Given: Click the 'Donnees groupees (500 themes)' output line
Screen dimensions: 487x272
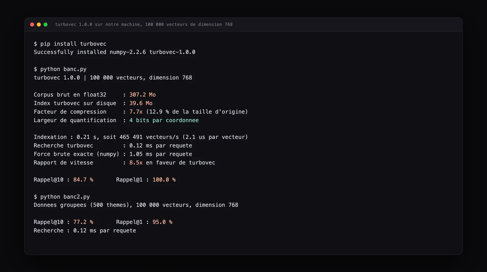Looking at the screenshot, I should [x=136, y=205].
